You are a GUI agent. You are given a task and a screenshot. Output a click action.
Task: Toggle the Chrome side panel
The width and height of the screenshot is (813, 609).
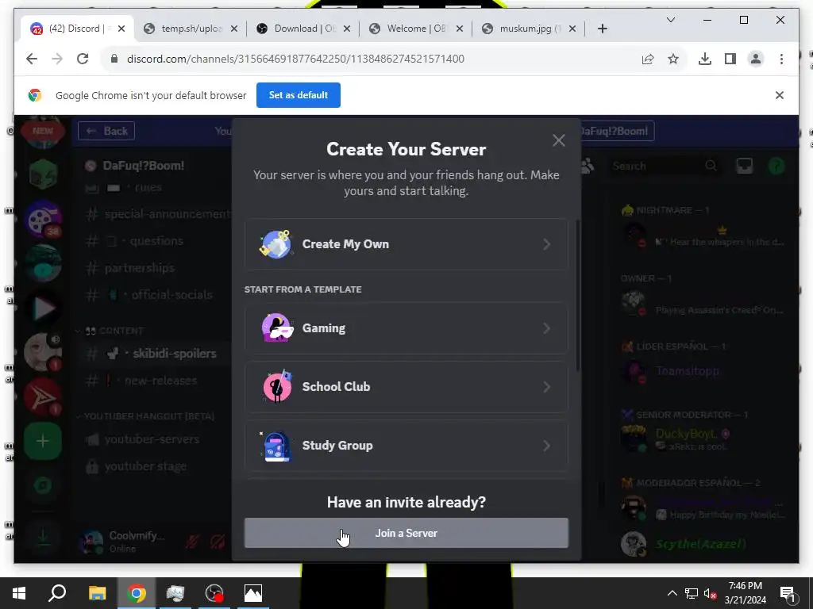click(x=730, y=59)
